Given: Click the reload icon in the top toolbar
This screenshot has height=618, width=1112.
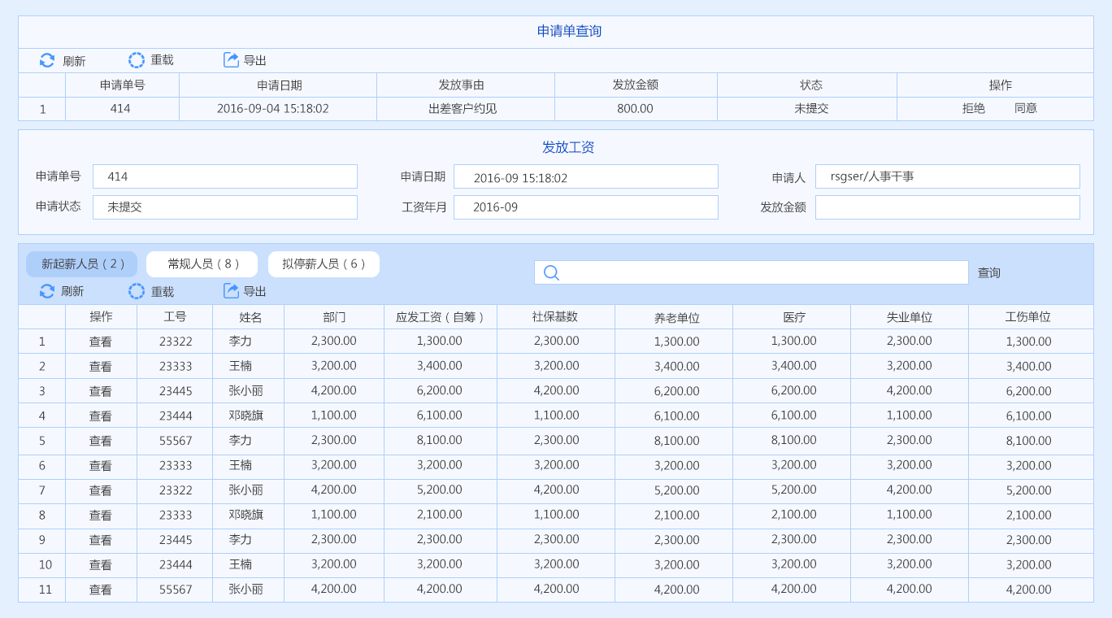Looking at the screenshot, I should point(137,60).
